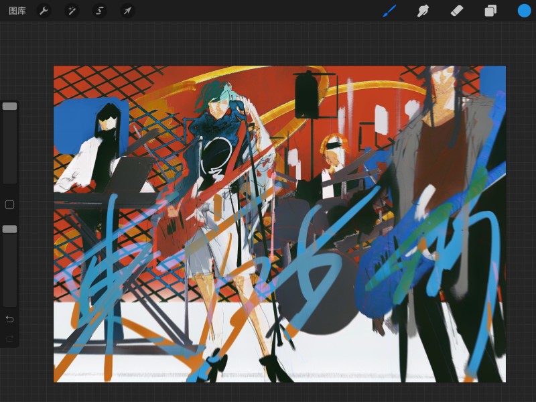The width and height of the screenshot is (536, 402).
Task: Activate the Selection S tool
Action: pos(99,11)
